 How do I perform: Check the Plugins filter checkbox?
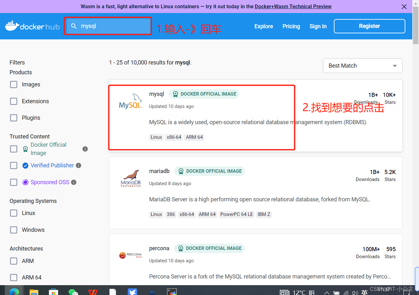coord(14,118)
